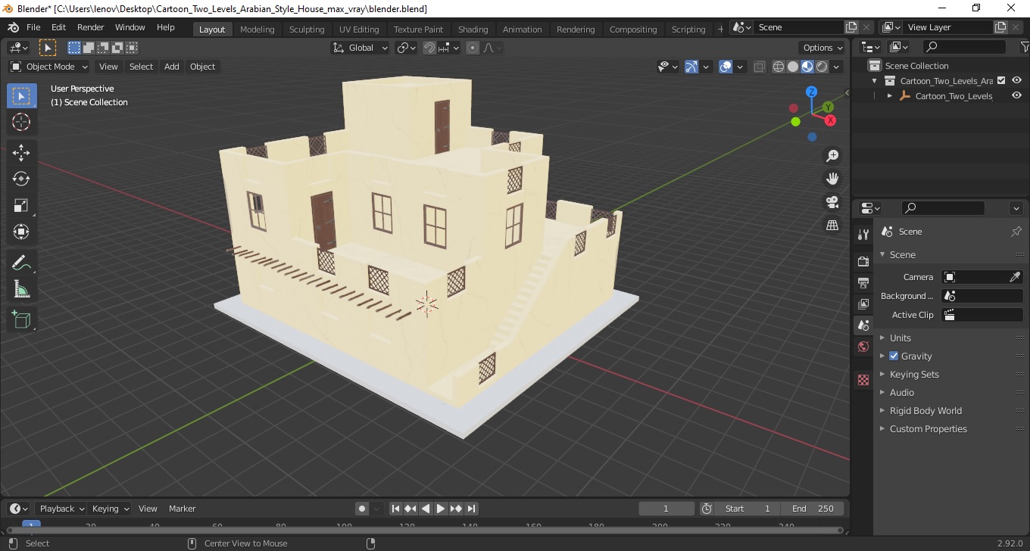The image size is (1030, 551).
Task: Toggle show gizmos button
Action: (691, 67)
